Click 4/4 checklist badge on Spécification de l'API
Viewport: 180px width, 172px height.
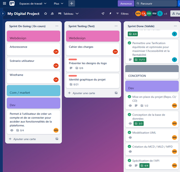(144, 166)
